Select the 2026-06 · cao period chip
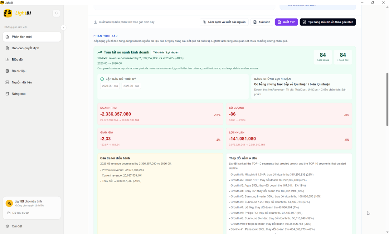The width and height of the screenshot is (389, 234). [131, 86]
